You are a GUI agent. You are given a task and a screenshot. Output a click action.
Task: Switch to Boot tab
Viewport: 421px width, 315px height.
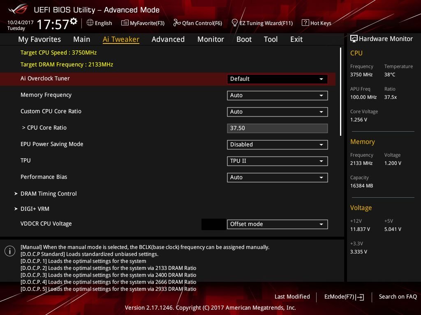click(244, 39)
